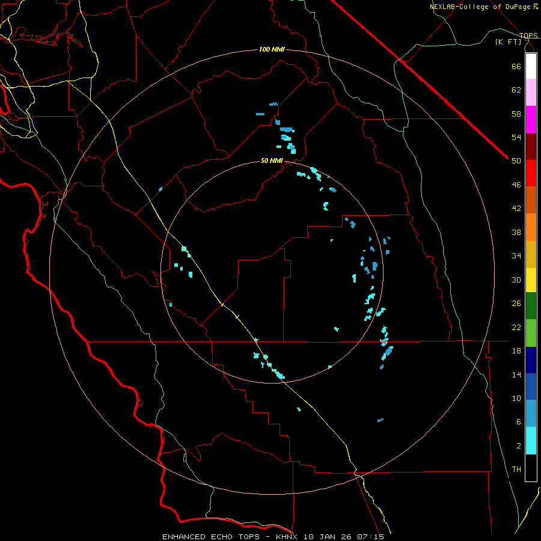Pick the gold mustard legend swatch

(531, 254)
